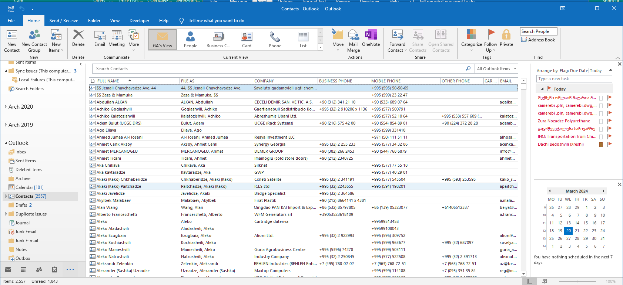This screenshot has width=623, height=285.
Task: Open the Deleted Items folder
Action: pos(29,170)
